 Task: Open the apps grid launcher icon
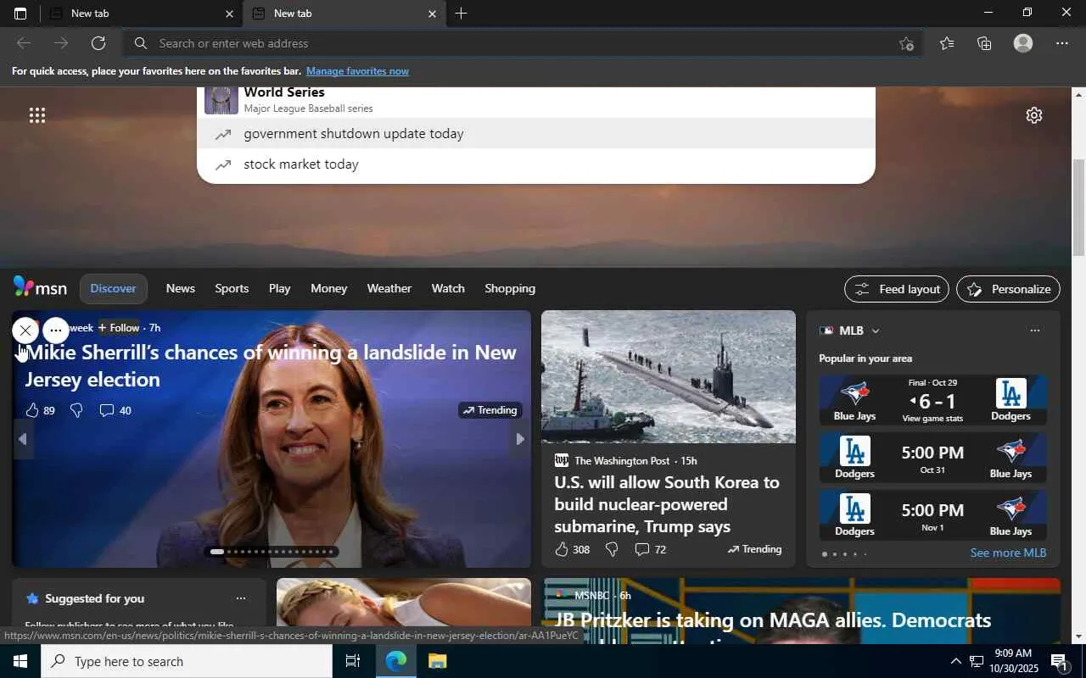(37, 115)
